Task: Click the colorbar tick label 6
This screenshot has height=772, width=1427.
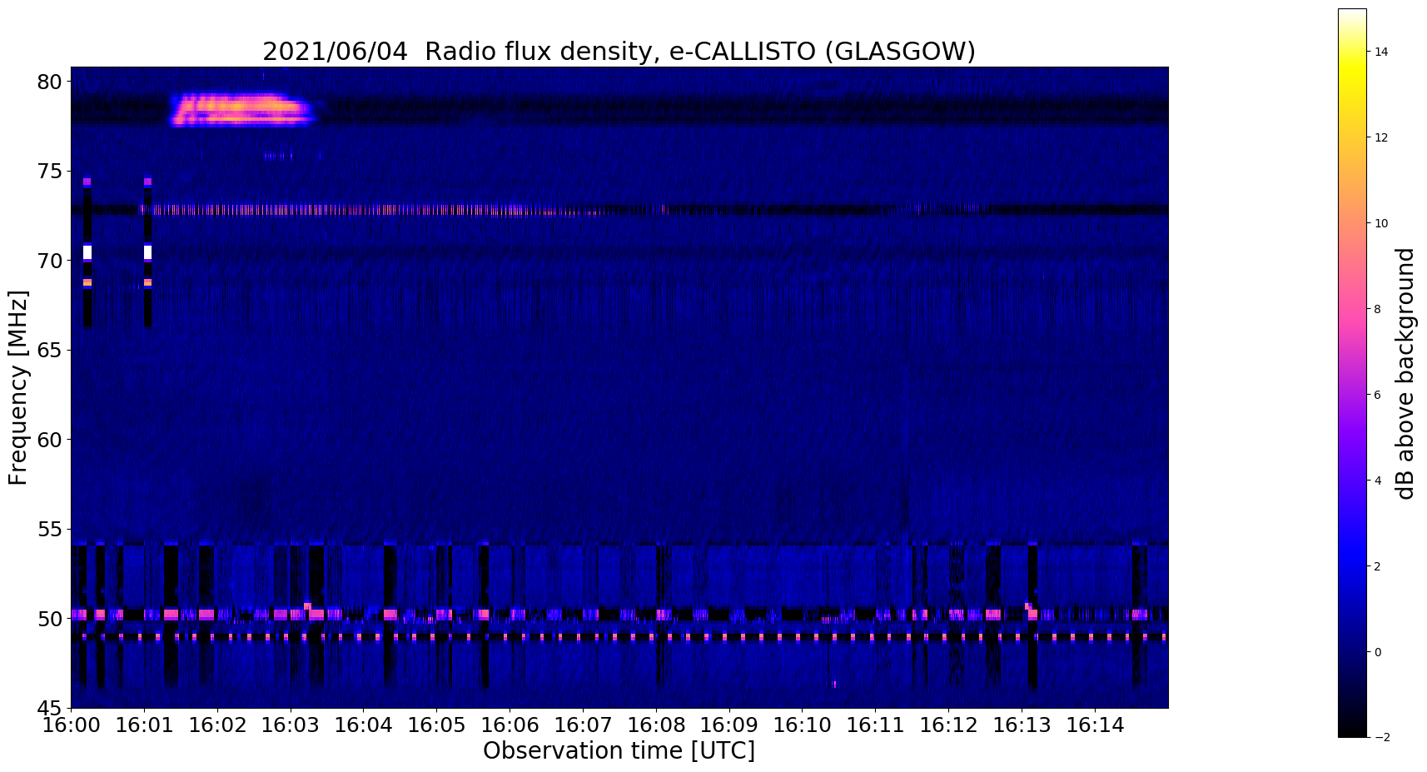Action: (x=1378, y=395)
